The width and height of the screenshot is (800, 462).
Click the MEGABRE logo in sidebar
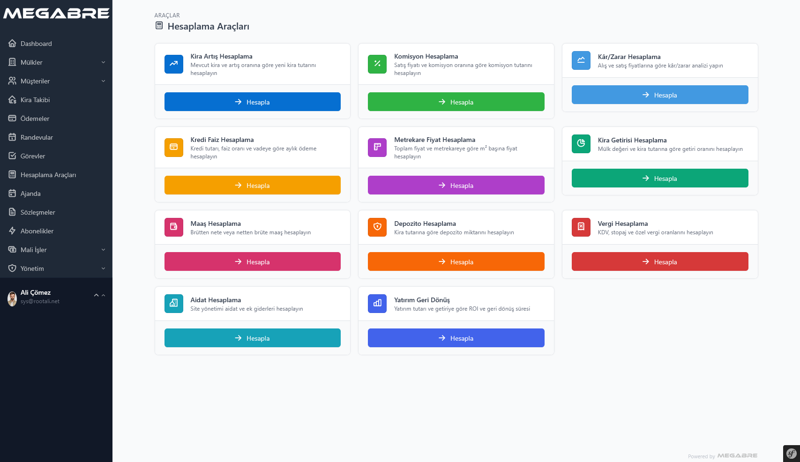click(56, 14)
